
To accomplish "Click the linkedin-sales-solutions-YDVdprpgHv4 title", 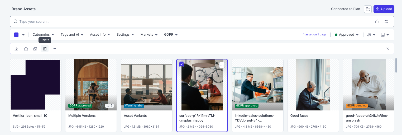I will (x=255, y=118).
